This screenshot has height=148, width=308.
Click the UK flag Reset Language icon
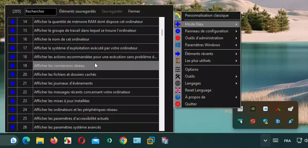coord(178,90)
